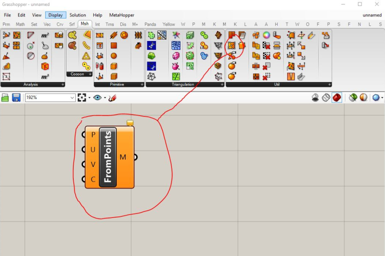Open the eye named views dropdown arrow
Image resolution: width=385 pixels, height=256 pixels.
tap(105, 97)
